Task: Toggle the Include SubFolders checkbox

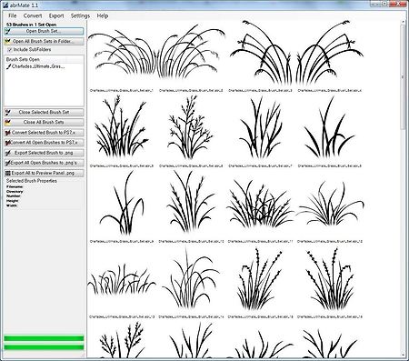Action: pyautogui.click(x=9, y=49)
